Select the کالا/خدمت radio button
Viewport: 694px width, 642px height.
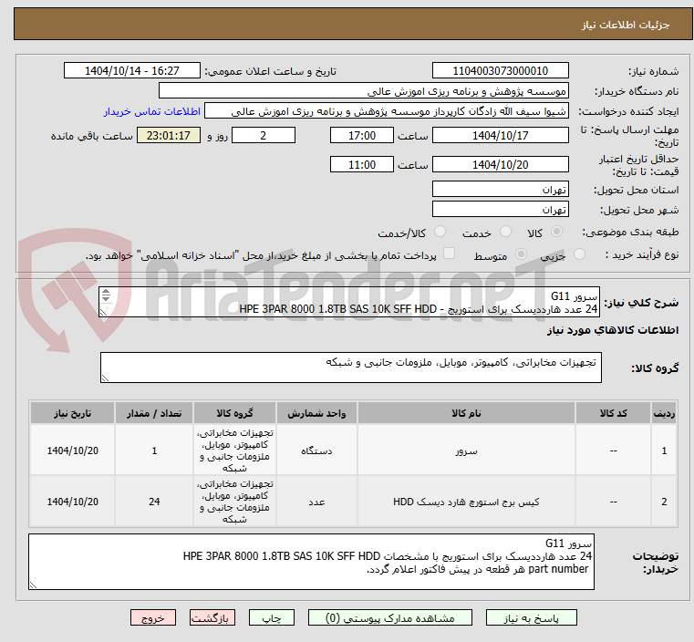point(440,232)
